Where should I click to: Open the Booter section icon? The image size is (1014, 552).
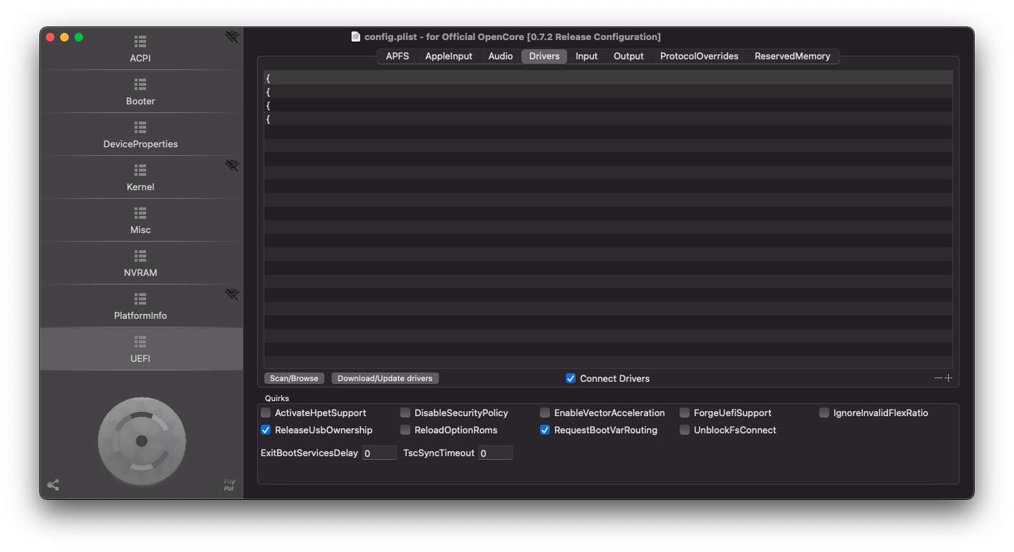tap(140, 85)
